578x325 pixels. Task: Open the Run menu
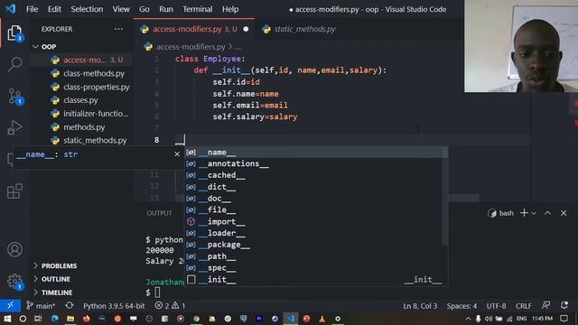coord(166,9)
